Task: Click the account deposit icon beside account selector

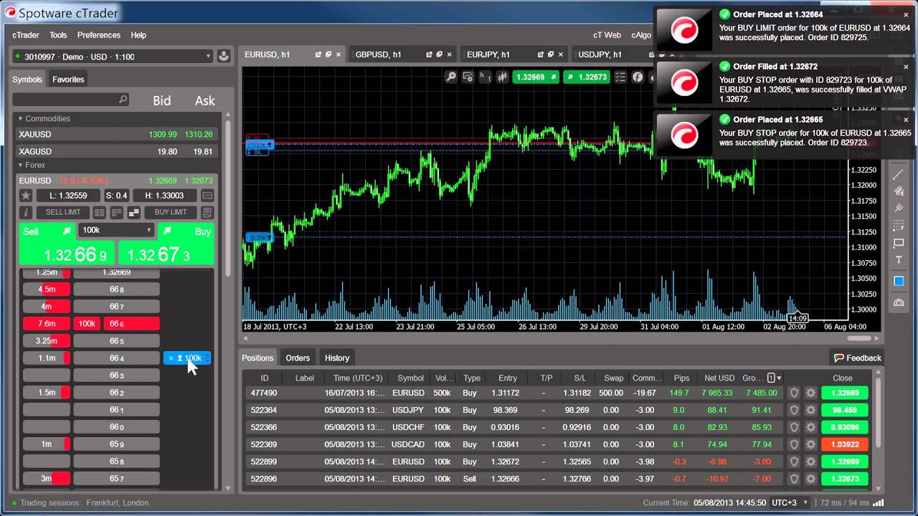Action: click(x=224, y=57)
